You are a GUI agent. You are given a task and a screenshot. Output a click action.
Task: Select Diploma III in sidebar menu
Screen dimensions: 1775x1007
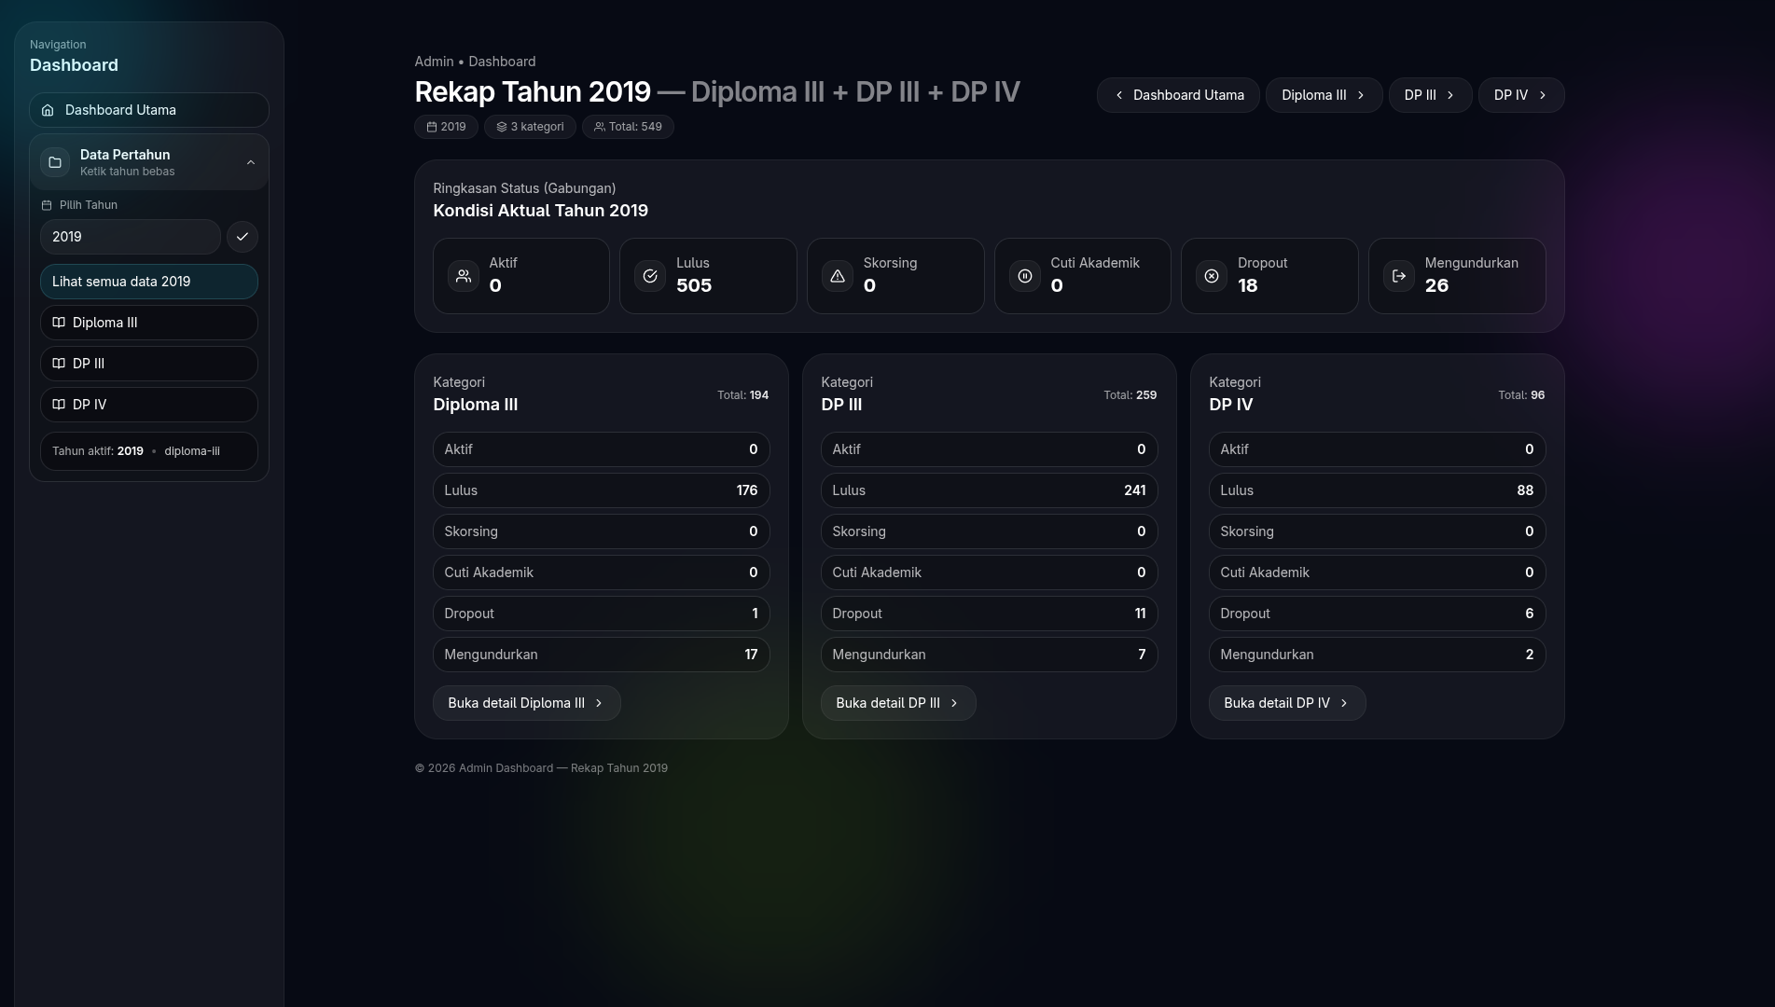tap(149, 323)
